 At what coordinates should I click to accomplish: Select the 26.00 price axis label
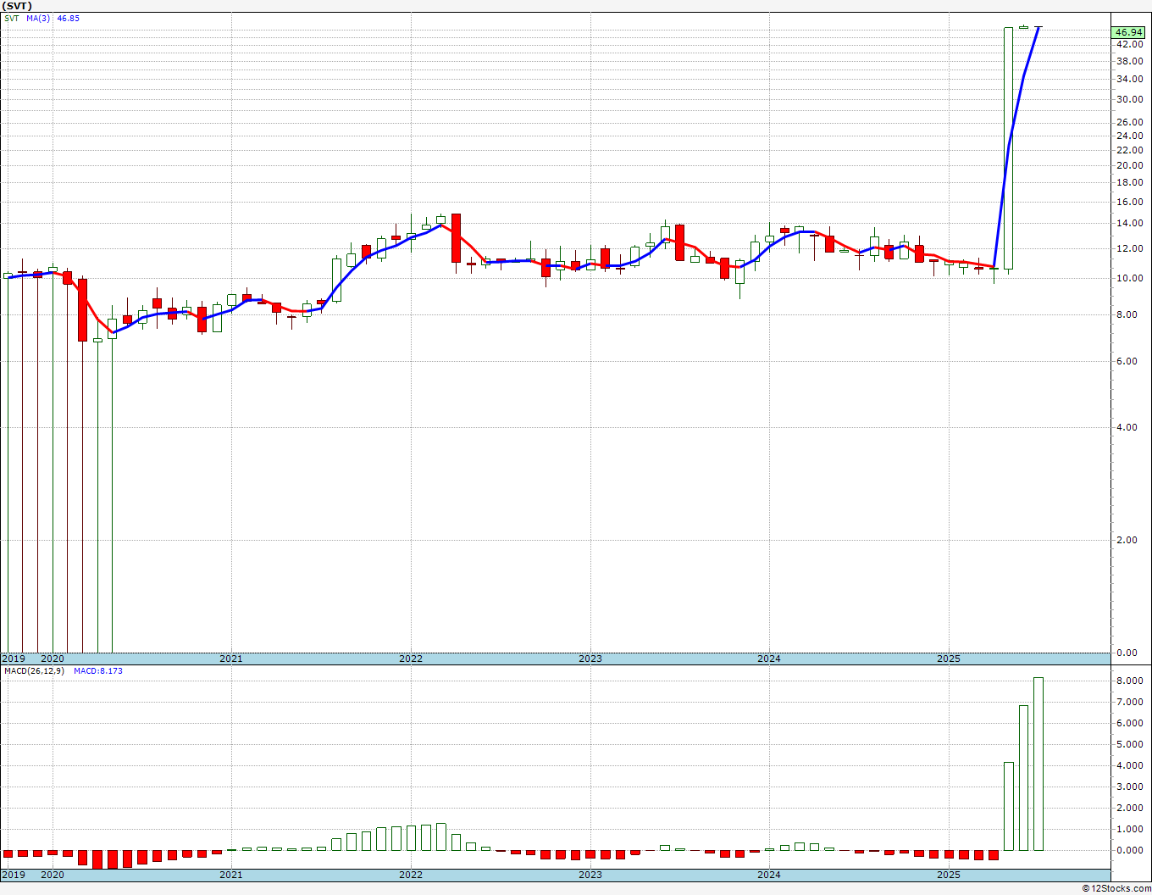click(x=1128, y=123)
